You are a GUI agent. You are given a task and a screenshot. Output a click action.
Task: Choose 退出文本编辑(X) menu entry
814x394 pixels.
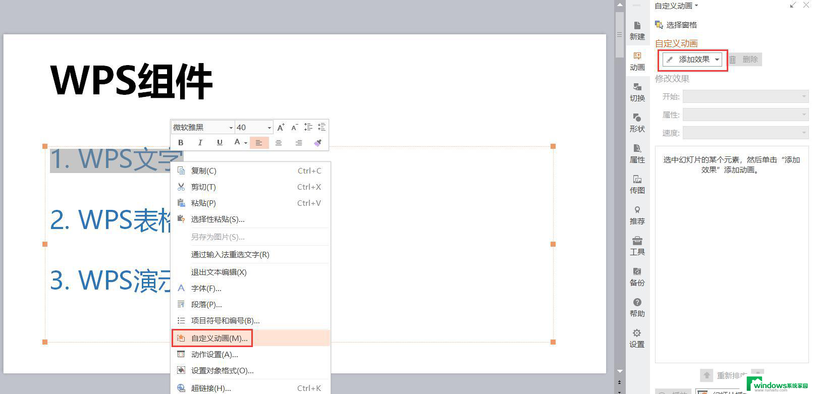tap(251, 272)
